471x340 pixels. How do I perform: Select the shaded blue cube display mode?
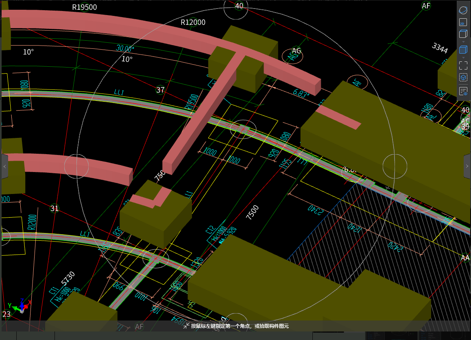click(x=463, y=50)
